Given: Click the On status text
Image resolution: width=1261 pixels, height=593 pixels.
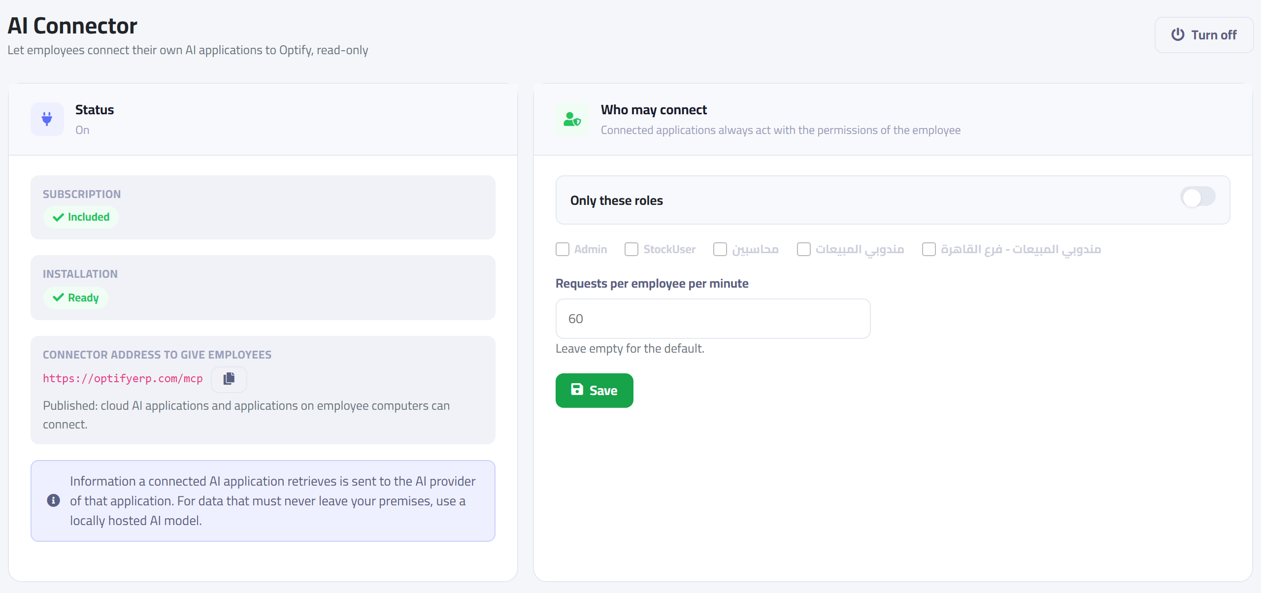Looking at the screenshot, I should (82, 130).
